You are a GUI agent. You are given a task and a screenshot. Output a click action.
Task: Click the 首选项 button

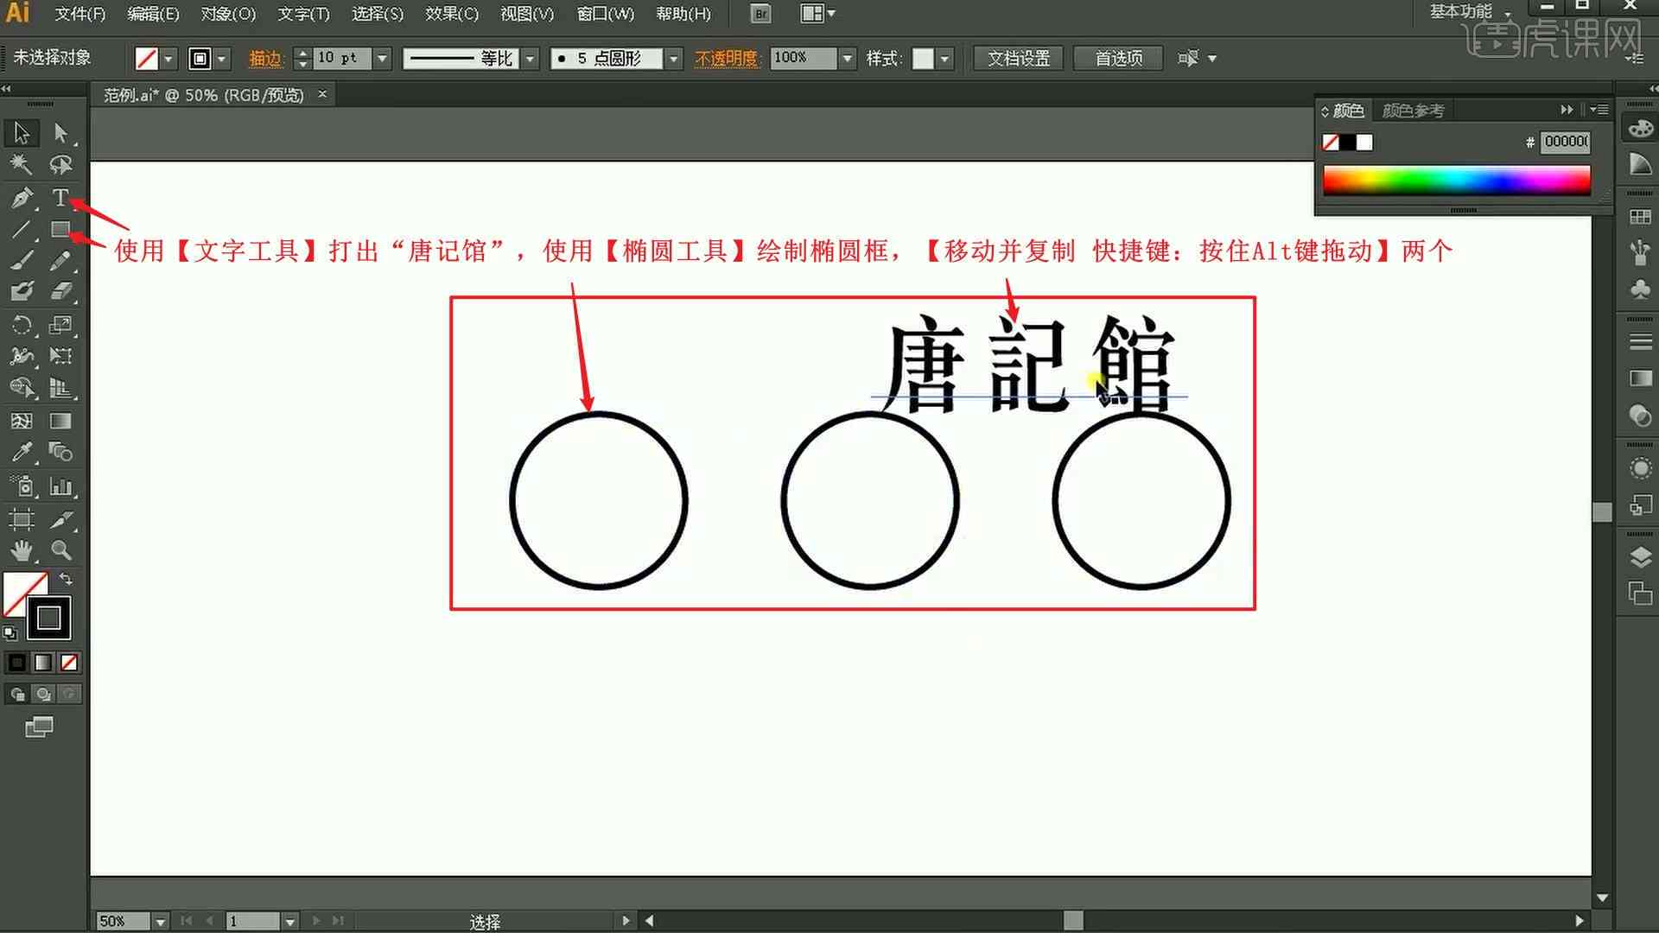1119,59
